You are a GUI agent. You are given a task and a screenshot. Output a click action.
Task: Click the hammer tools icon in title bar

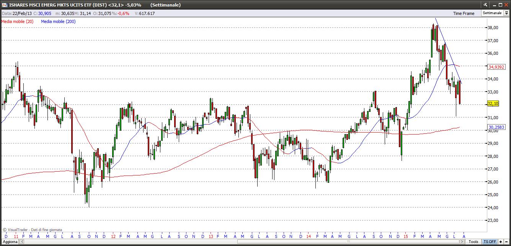485,5
